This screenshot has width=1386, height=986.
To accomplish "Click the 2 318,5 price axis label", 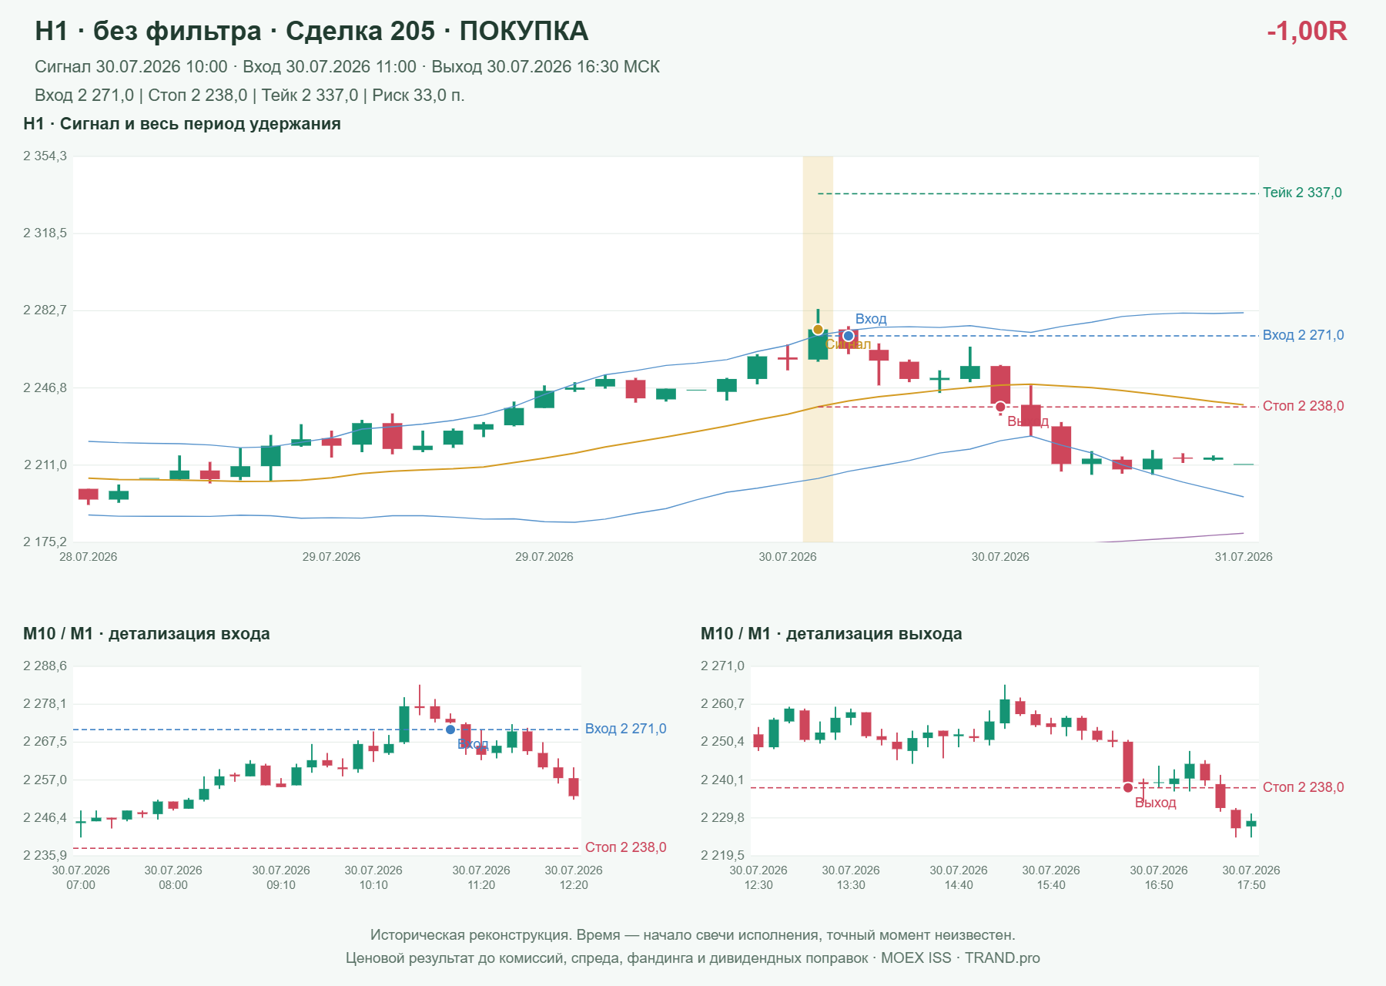I will point(45,233).
